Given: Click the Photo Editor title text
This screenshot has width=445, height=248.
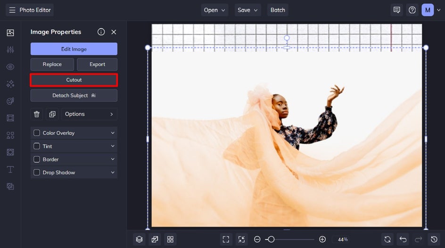Looking at the screenshot, I should click(x=35, y=10).
